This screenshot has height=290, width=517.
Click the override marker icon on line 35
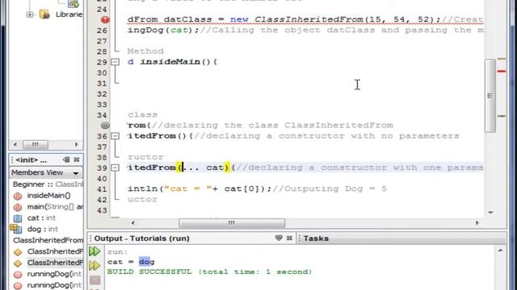point(105,126)
